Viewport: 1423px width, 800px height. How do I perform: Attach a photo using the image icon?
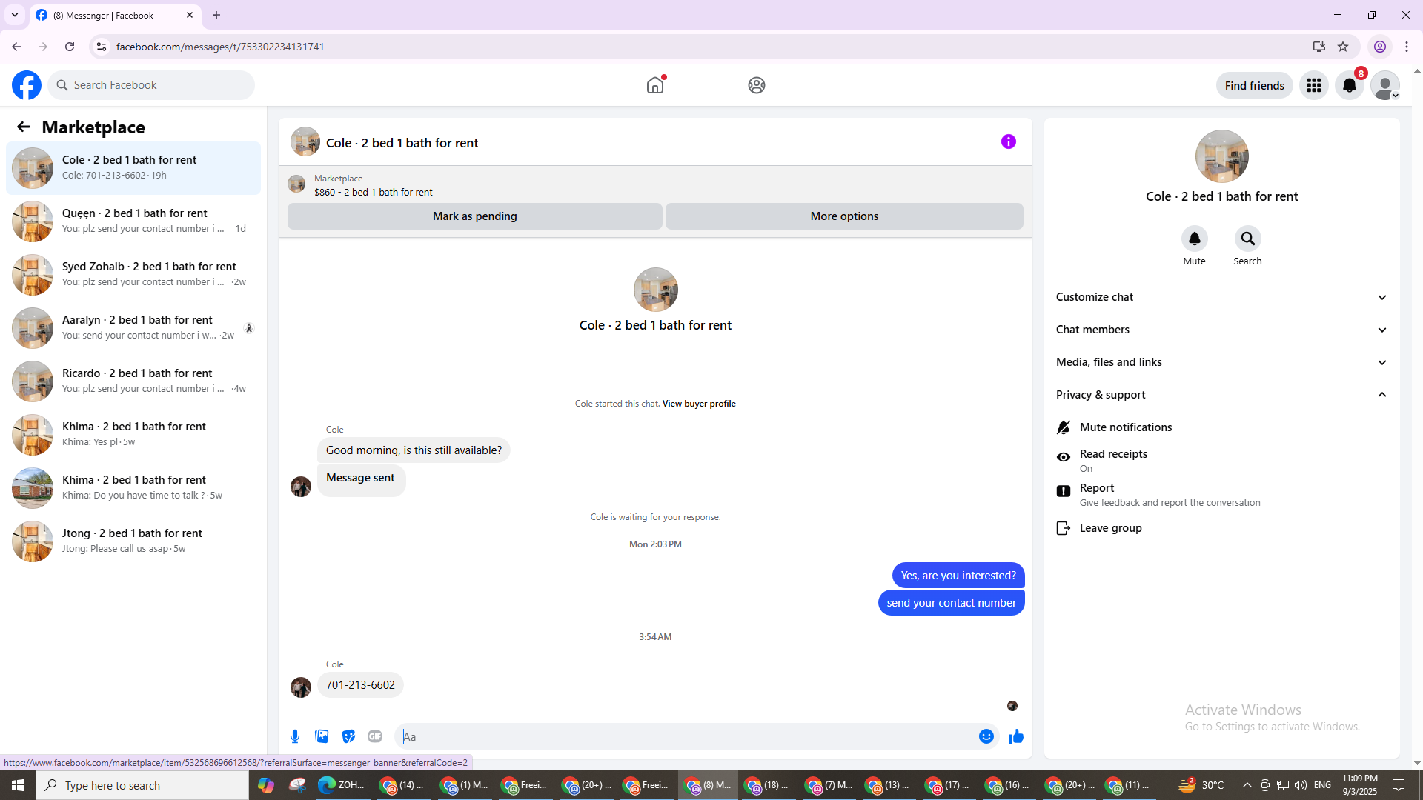(322, 736)
